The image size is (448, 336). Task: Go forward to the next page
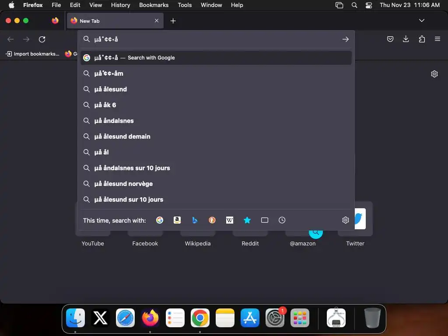click(26, 39)
